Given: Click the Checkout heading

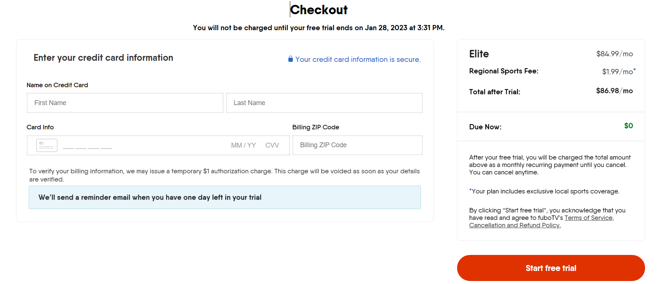Looking at the screenshot, I should [319, 10].
